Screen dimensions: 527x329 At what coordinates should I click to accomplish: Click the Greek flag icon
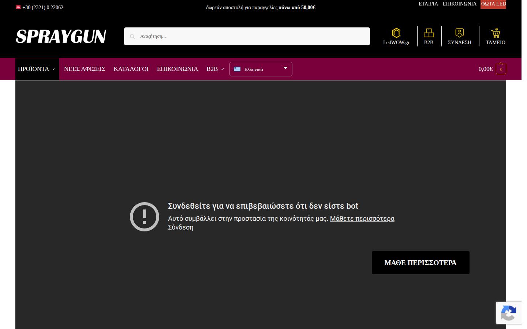click(237, 69)
